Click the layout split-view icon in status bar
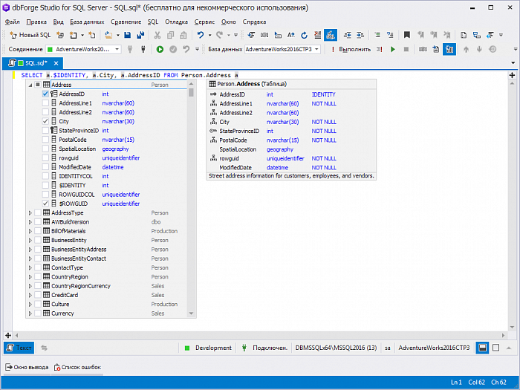 pos(483,348)
